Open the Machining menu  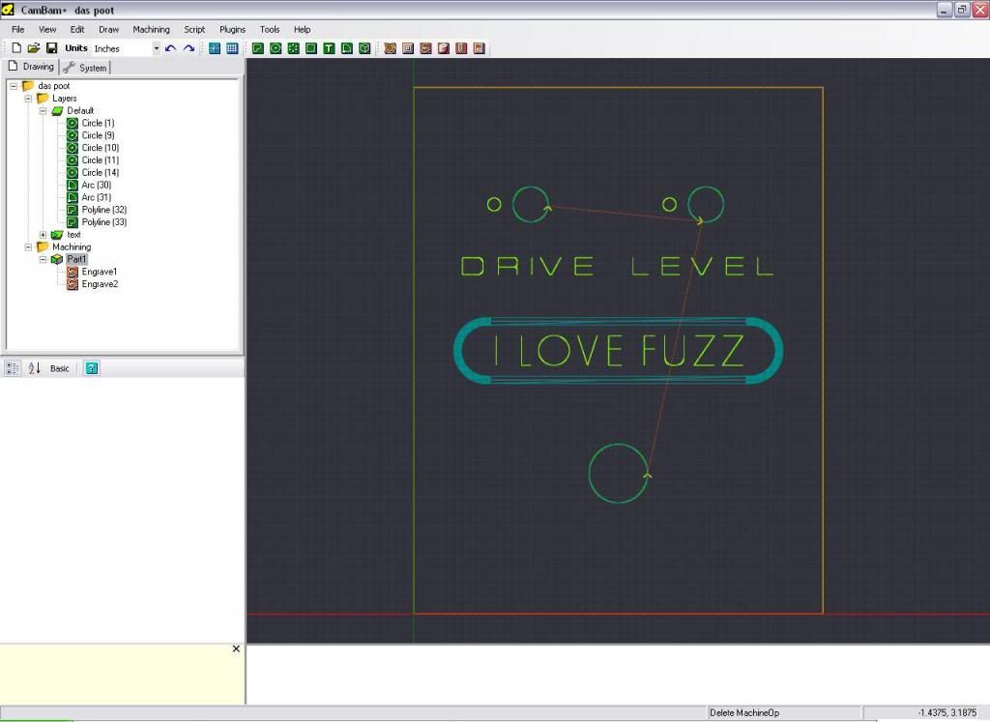tap(151, 30)
